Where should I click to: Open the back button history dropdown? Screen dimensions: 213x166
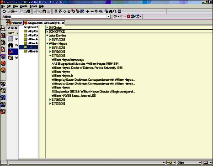coord(118,16)
